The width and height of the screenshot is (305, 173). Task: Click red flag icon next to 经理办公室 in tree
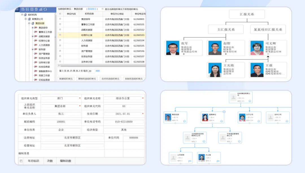tap(36, 41)
